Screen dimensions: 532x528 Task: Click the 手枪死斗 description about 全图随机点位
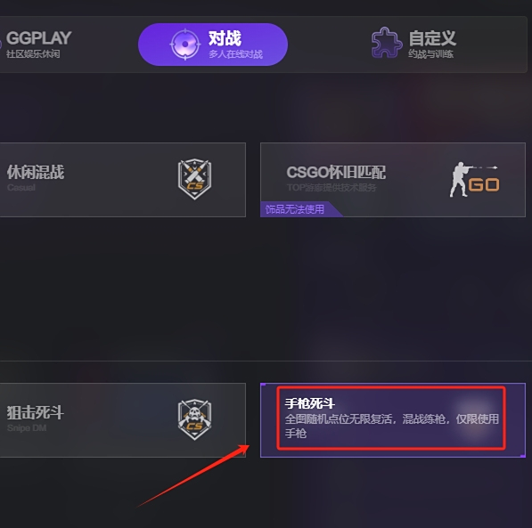(392, 426)
